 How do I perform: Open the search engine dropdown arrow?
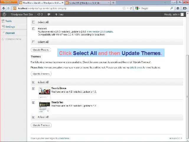pos(139,8)
